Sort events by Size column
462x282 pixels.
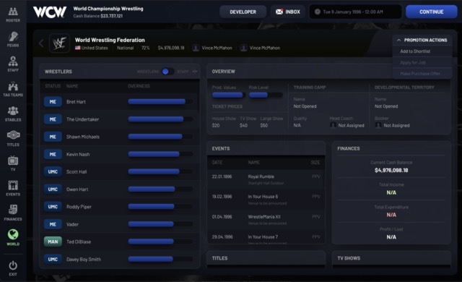pos(315,163)
